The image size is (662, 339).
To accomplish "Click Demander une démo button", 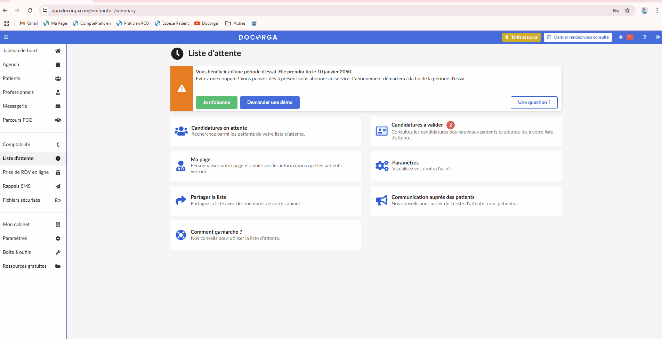I will (270, 103).
